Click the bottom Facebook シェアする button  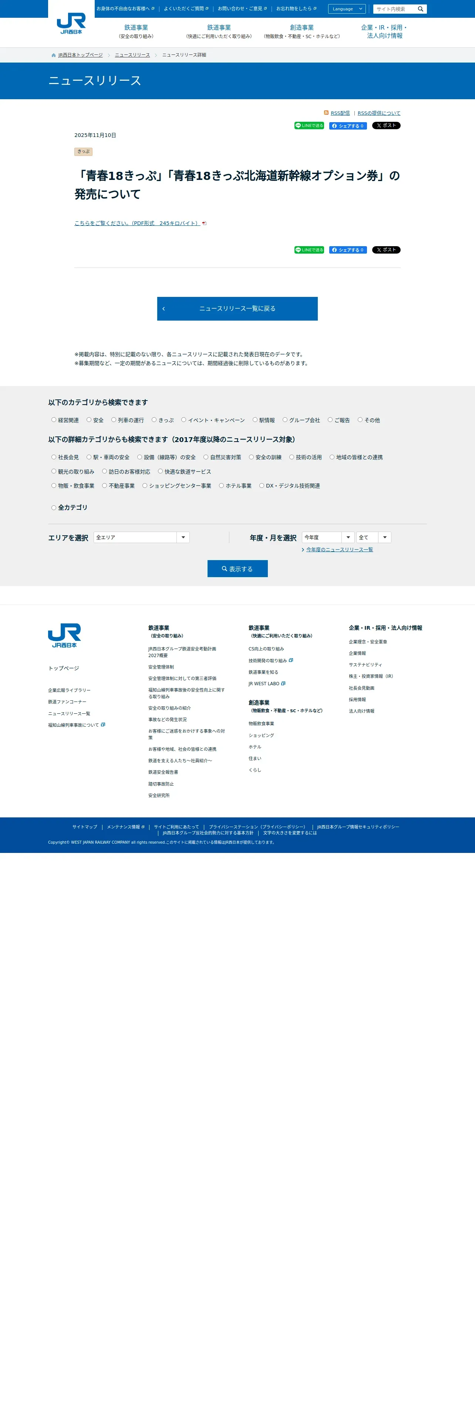point(348,250)
